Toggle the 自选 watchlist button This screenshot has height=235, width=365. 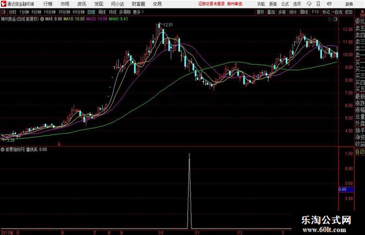point(337,12)
